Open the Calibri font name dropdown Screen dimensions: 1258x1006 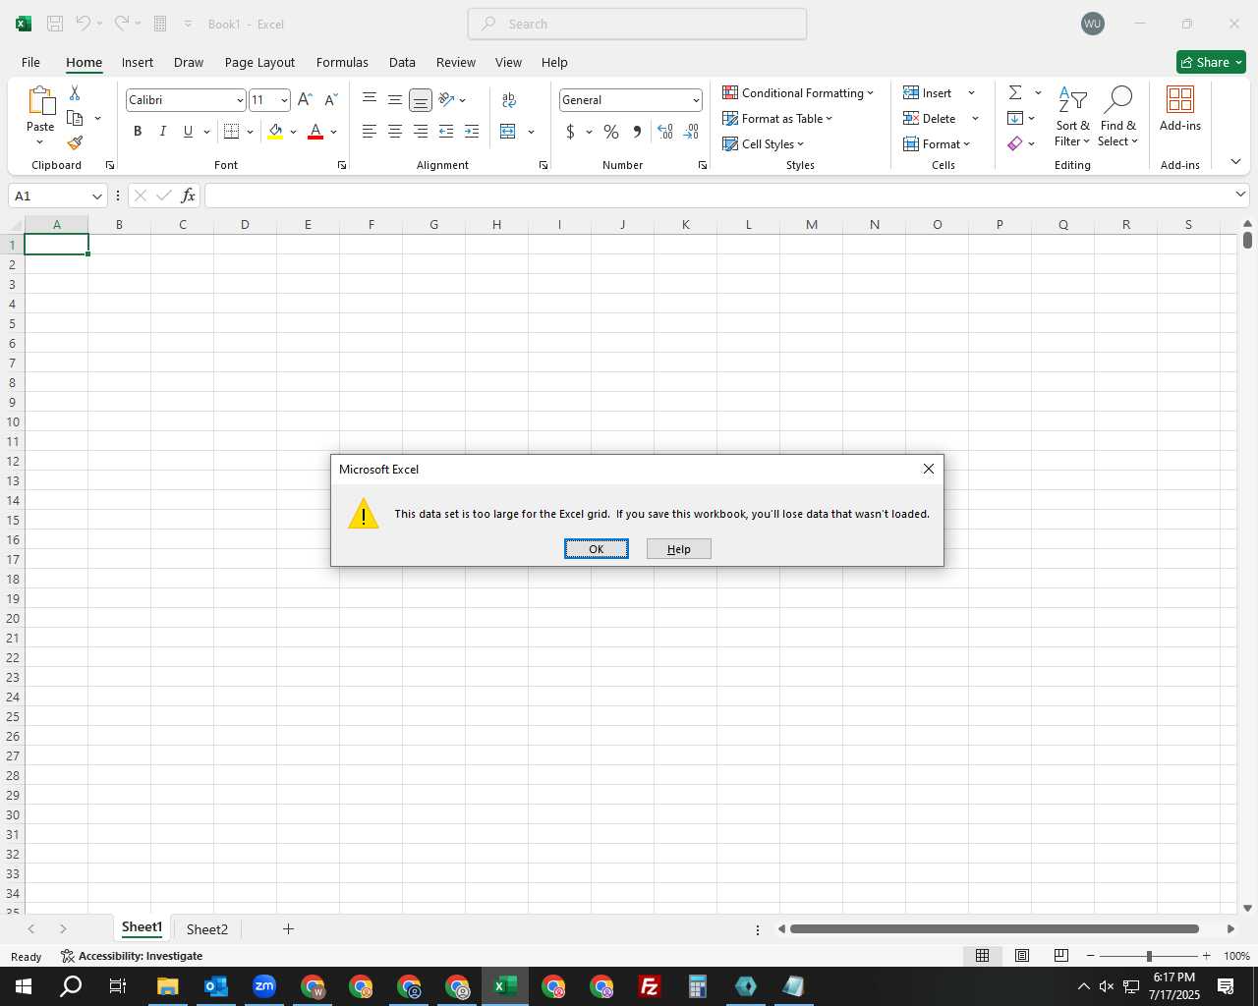239,100
